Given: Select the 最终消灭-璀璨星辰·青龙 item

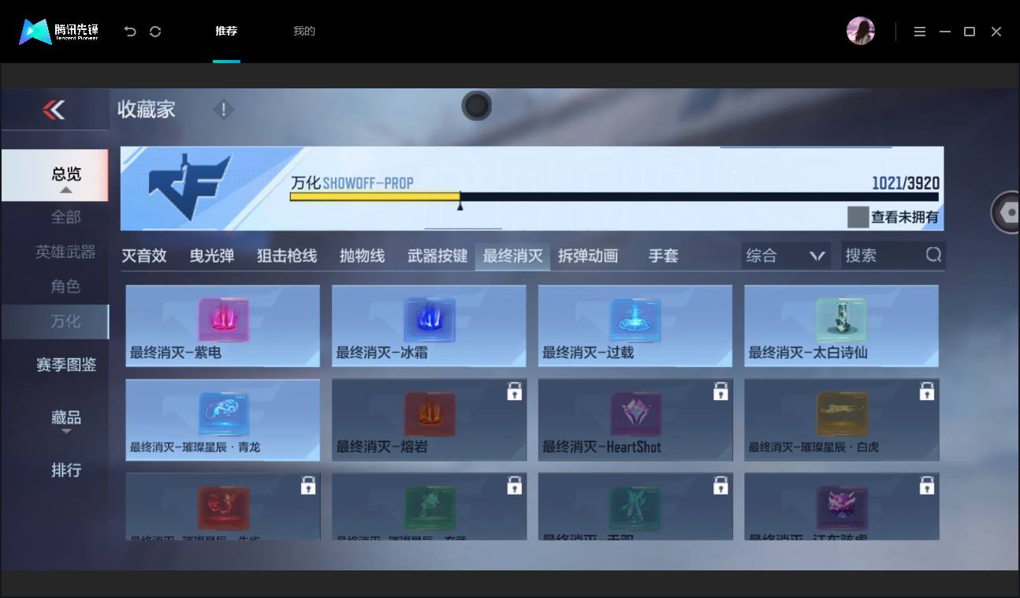Looking at the screenshot, I should 222,420.
